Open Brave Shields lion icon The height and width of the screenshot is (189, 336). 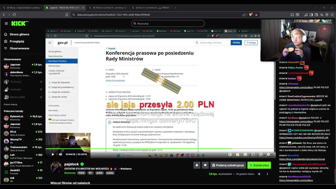250,15
